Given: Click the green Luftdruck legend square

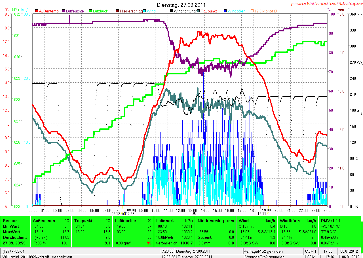Looking at the screenshot, I should tap(91, 11).
